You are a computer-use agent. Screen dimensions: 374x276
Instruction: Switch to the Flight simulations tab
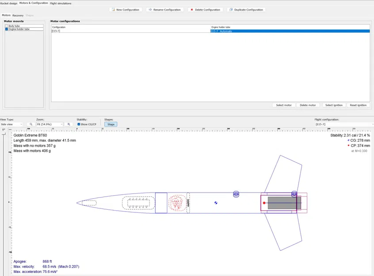coord(61,4)
